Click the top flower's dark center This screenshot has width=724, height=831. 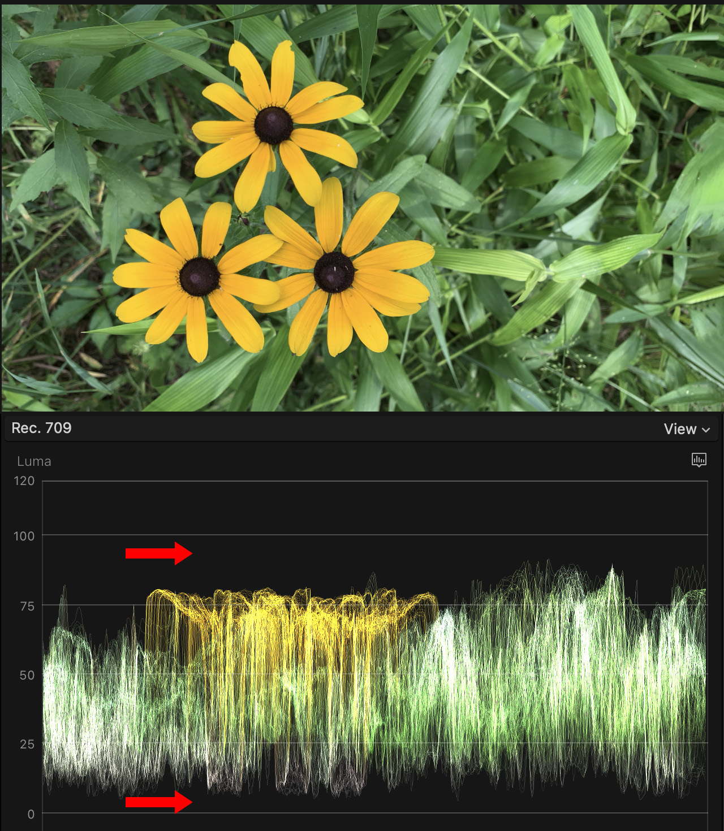[x=274, y=125]
